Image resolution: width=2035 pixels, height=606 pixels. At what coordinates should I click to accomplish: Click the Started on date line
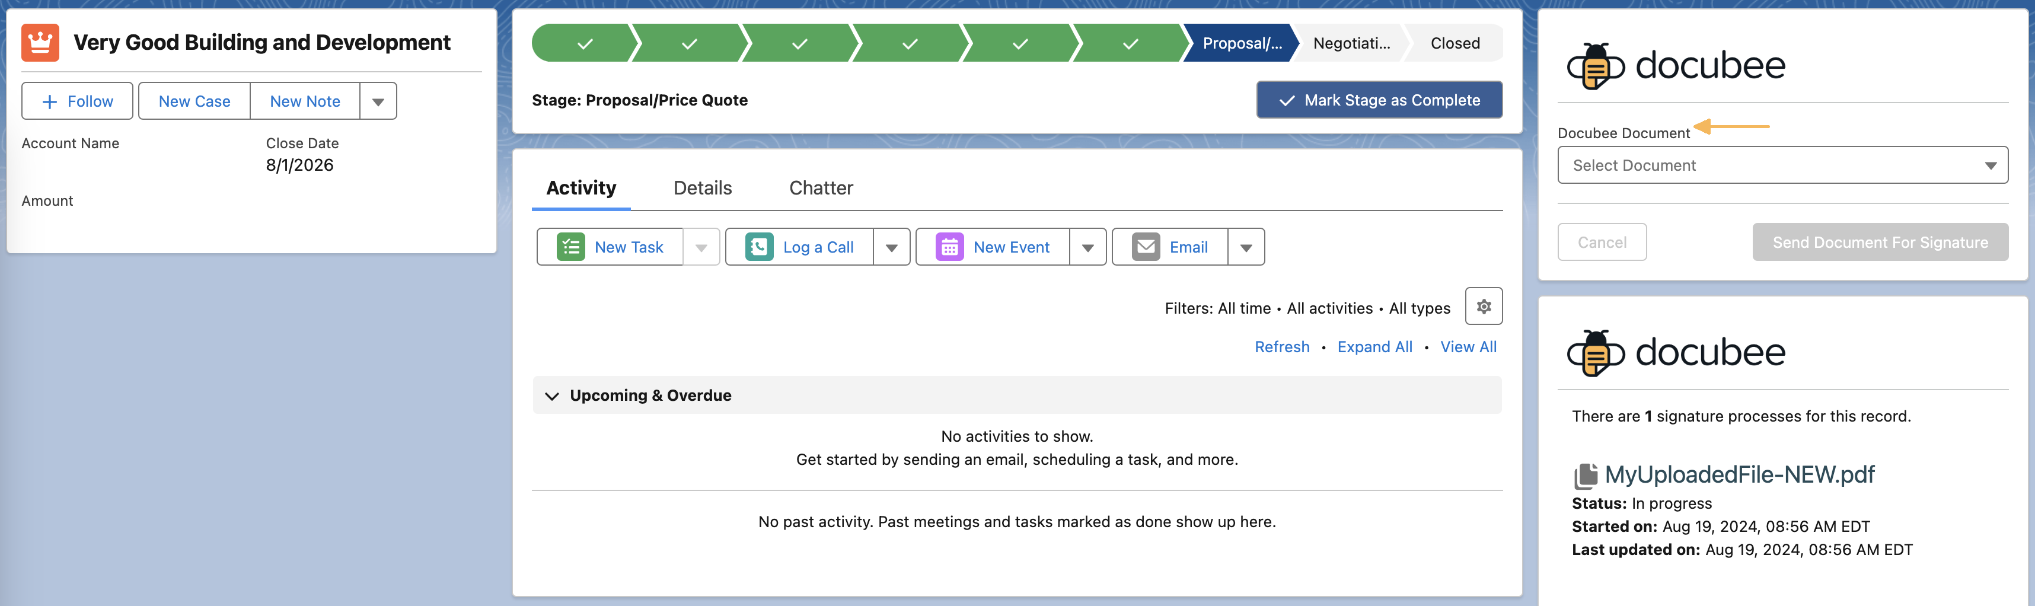click(x=1721, y=526)
